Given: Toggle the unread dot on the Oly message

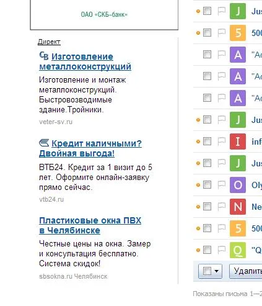Looking at the screenshot, I should (198, 185).
